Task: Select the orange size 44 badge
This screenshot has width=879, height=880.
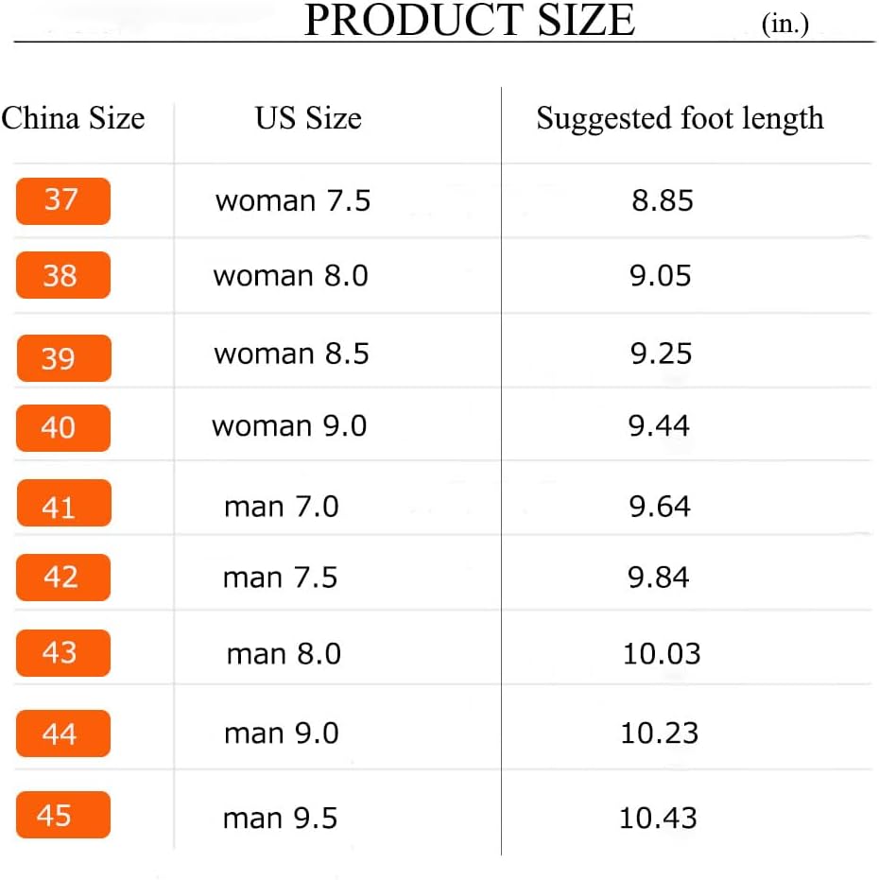Action: click(x=63, y=733)
